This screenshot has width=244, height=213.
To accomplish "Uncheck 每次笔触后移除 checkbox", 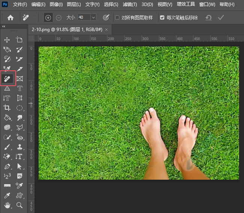I will pos(162,18).
